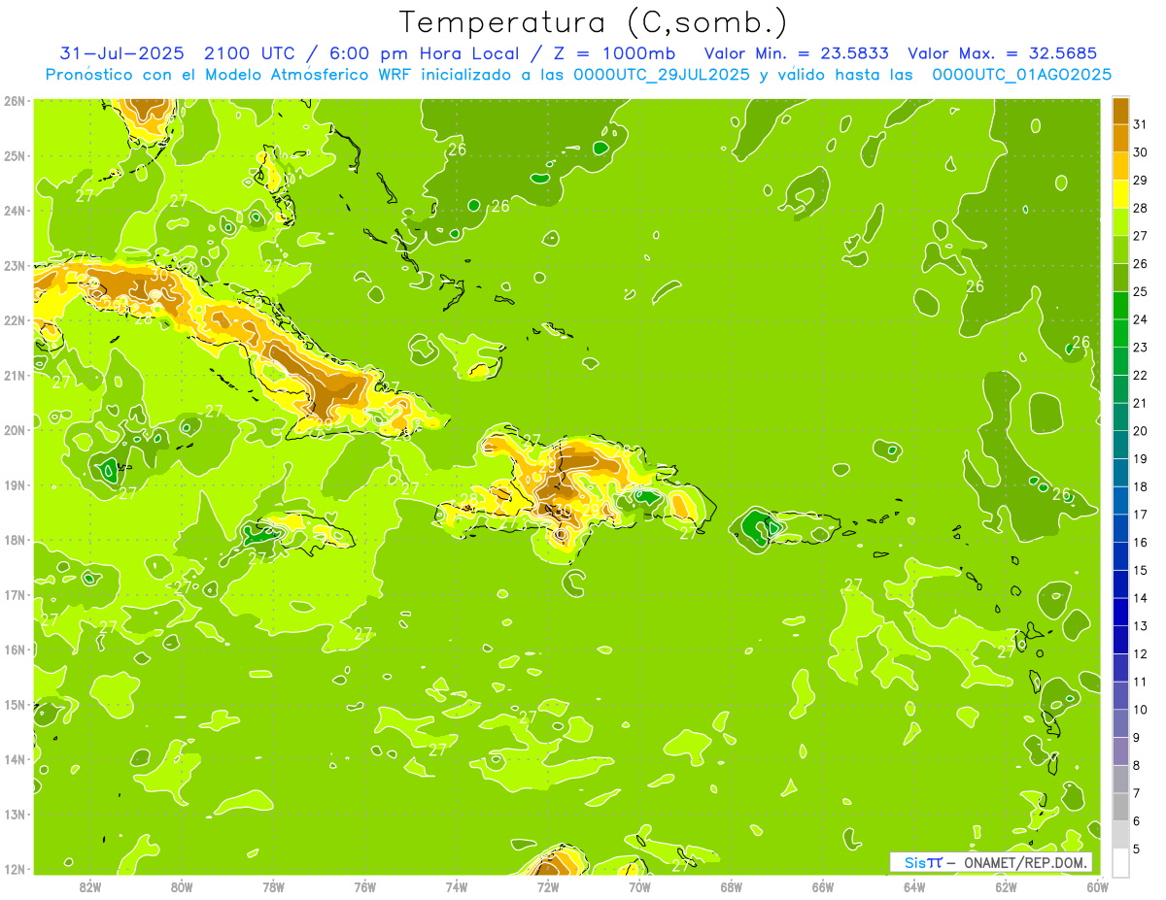Click the '26N' latitude axis label
Viewport: 1166px width, 900px height.
14,101
